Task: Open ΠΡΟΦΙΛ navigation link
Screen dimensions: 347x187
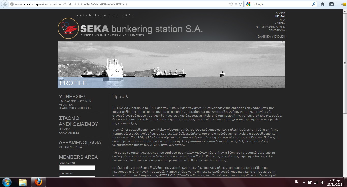Action: (x=280, y=16)
